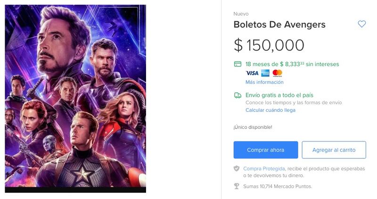Click the Mastercard logo
The height and width of the screenshot is (199, 377).
point(277,73)
